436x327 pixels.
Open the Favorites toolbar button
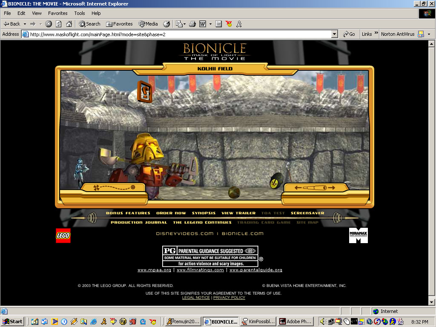click(x=119, y=24)
